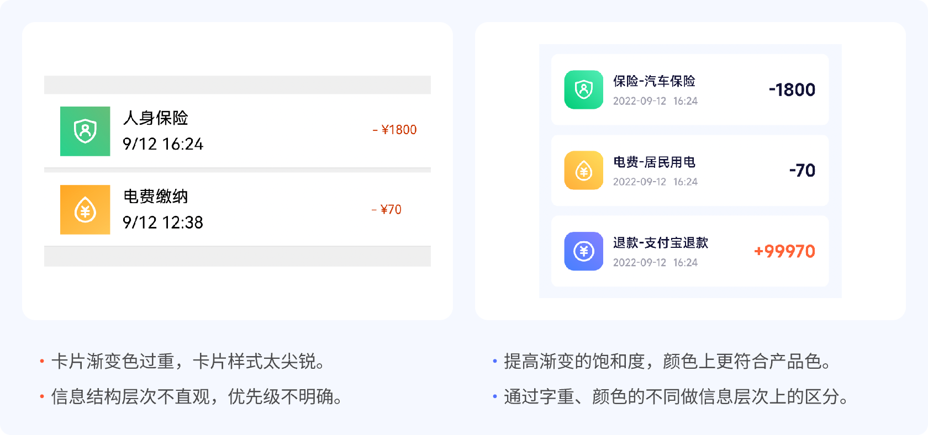Click the caption 卡片渐变色过重，卡片样式太尖锐
The width and height of the screenshot is (928, 435).
(x=188, y=362)
